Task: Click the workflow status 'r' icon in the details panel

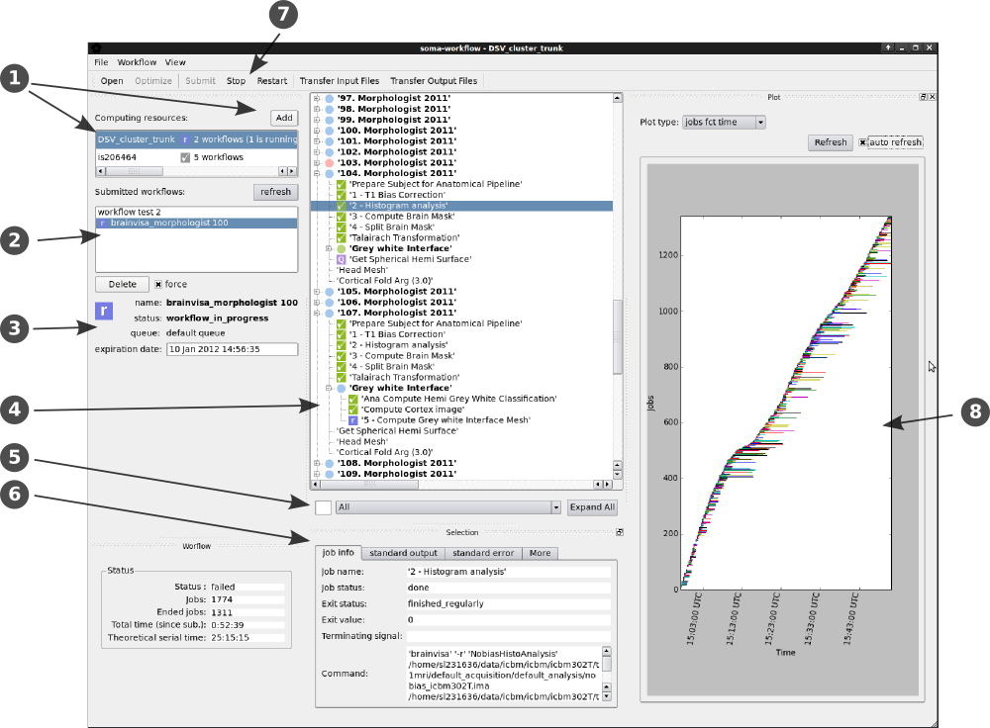Action: [103, 310]
